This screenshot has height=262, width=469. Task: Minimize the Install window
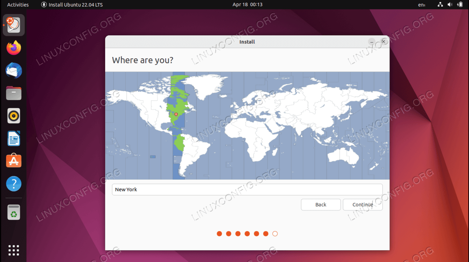click(372, 41)
